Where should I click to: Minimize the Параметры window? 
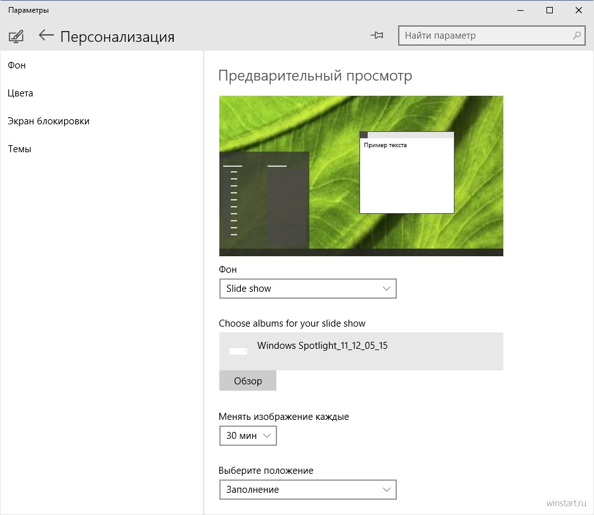click(x=520, y=10)
